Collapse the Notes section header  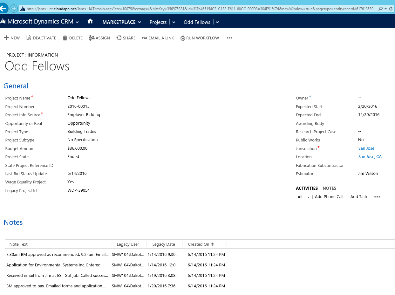[x=13, y=222]
